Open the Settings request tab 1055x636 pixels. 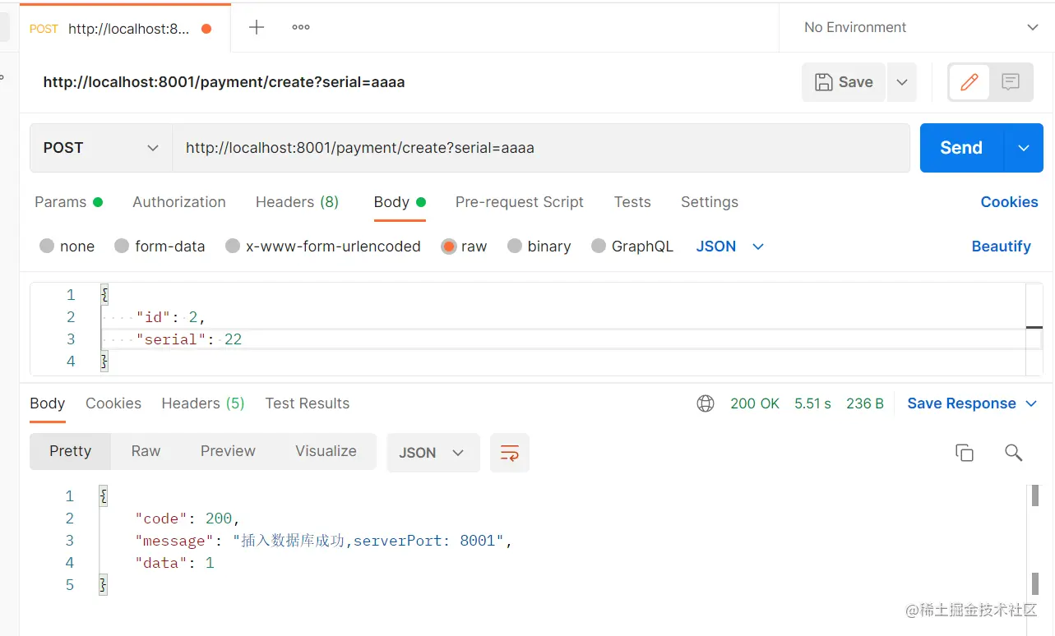(710, 202)
